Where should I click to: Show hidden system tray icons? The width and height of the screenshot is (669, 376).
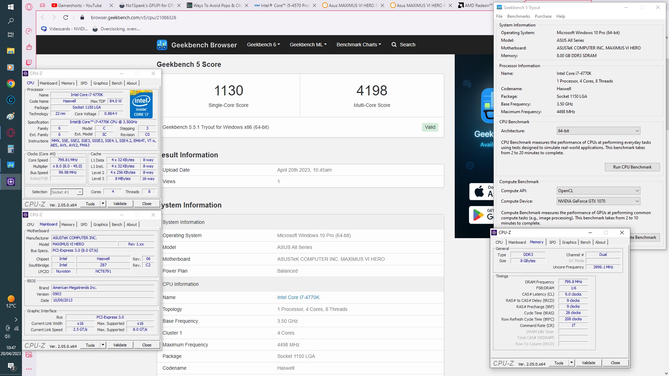click(x=16, y=319)
